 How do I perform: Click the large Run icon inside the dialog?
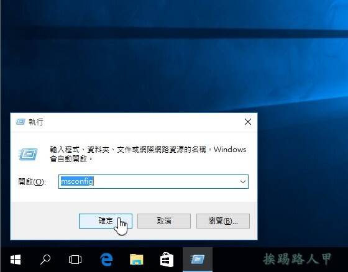(x=28, y=155)
